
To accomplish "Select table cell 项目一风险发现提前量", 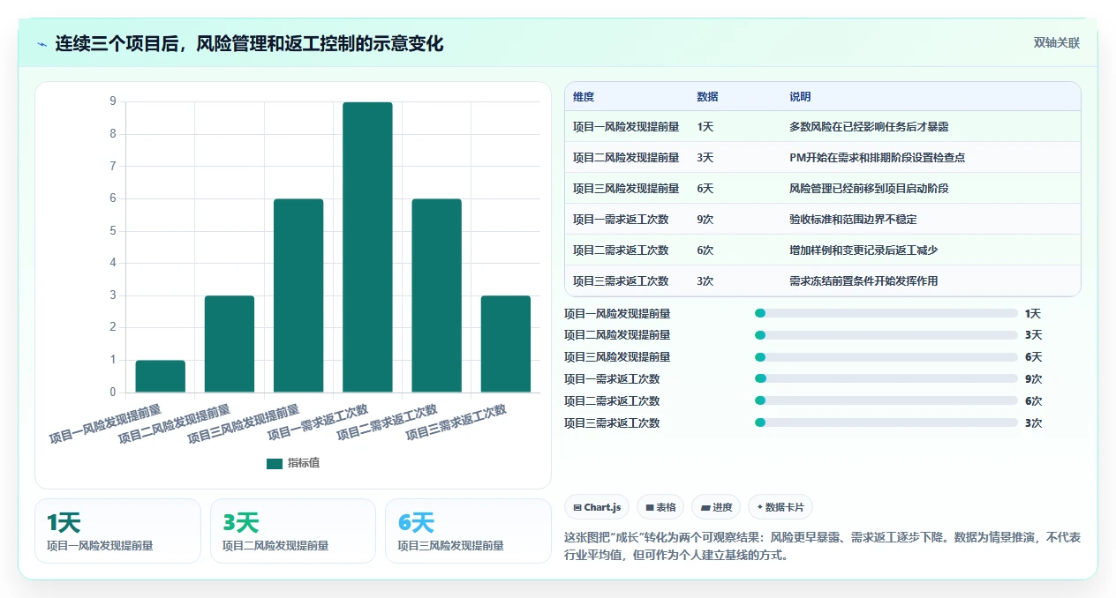I will click(626, 127).
